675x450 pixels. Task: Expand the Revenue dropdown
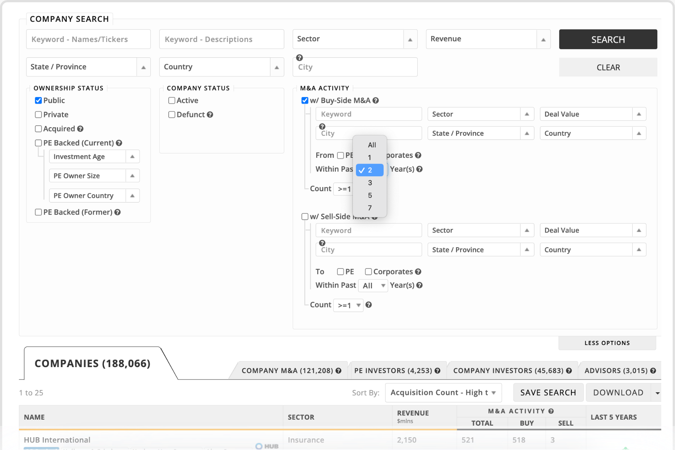click(488, 39)
